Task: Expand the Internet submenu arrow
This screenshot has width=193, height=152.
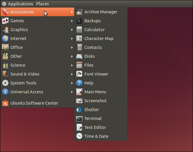Action: coord(72,39)
